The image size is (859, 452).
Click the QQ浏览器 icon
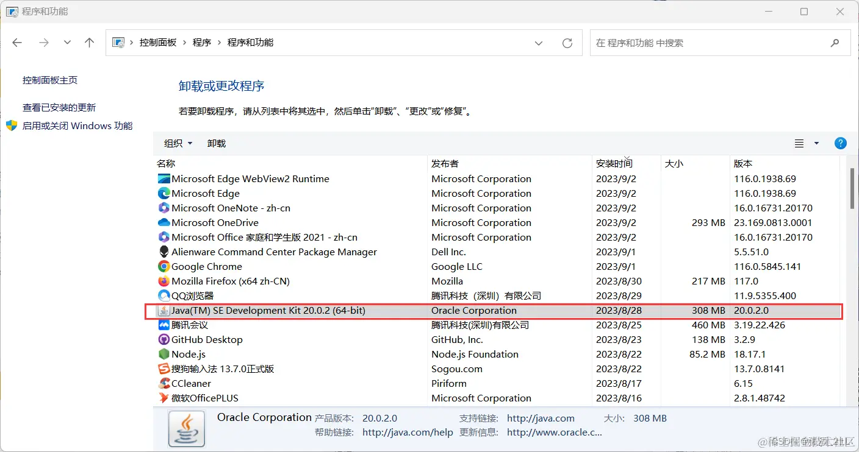(164, 296)
